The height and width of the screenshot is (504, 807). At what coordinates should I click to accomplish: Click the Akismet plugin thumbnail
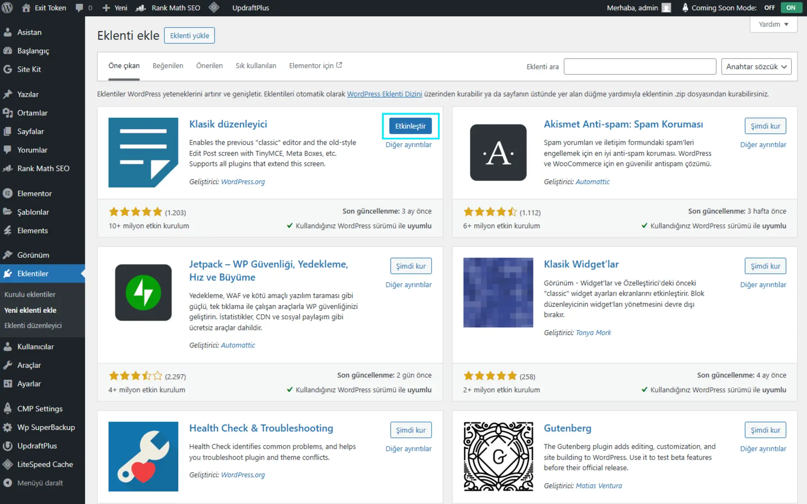(x=498, y=152)
